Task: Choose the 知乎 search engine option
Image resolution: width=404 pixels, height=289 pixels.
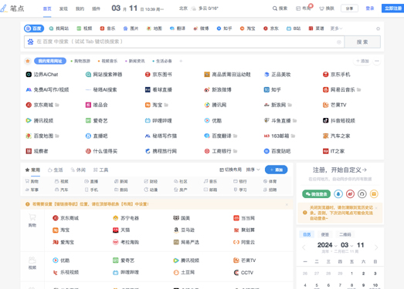Action: pos(224,29)
